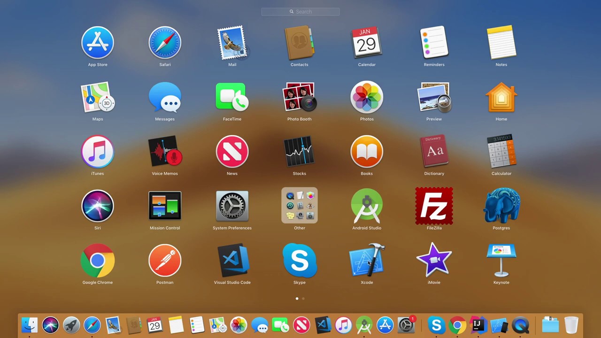
Task: Click the Maps icon in the Dock
Action: pos(217,325)
